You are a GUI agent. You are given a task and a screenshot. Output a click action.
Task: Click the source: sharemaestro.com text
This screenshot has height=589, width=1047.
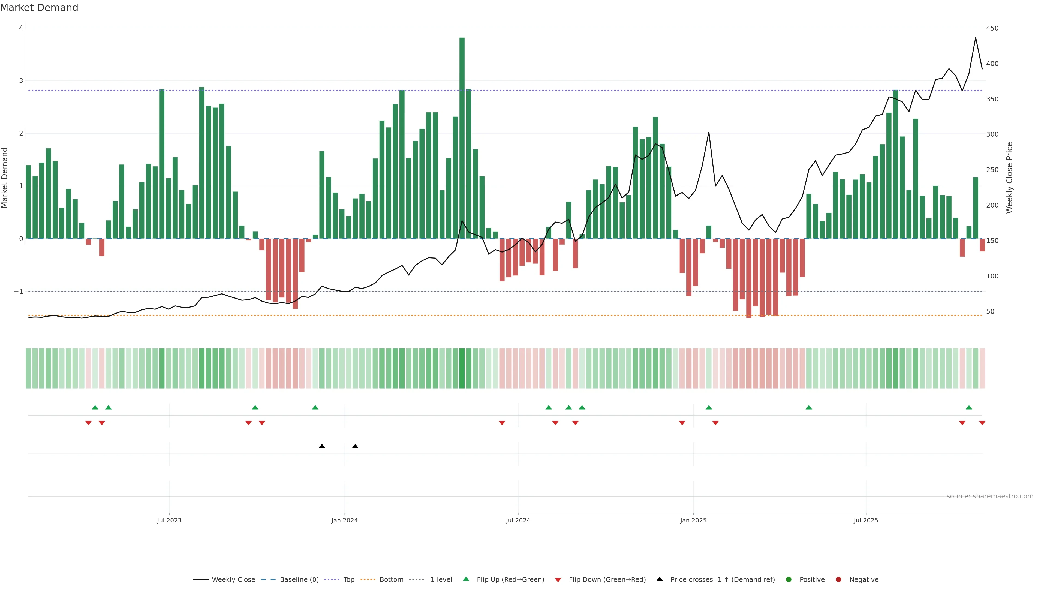(990, 496)
